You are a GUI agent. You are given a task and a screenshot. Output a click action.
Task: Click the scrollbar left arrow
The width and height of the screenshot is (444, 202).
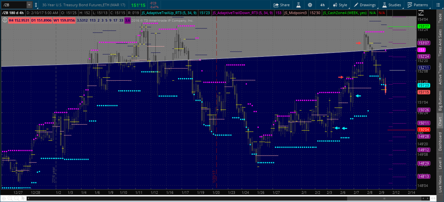point(28,199)
